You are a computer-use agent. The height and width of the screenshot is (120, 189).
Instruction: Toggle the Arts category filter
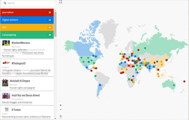pos(27,27)
